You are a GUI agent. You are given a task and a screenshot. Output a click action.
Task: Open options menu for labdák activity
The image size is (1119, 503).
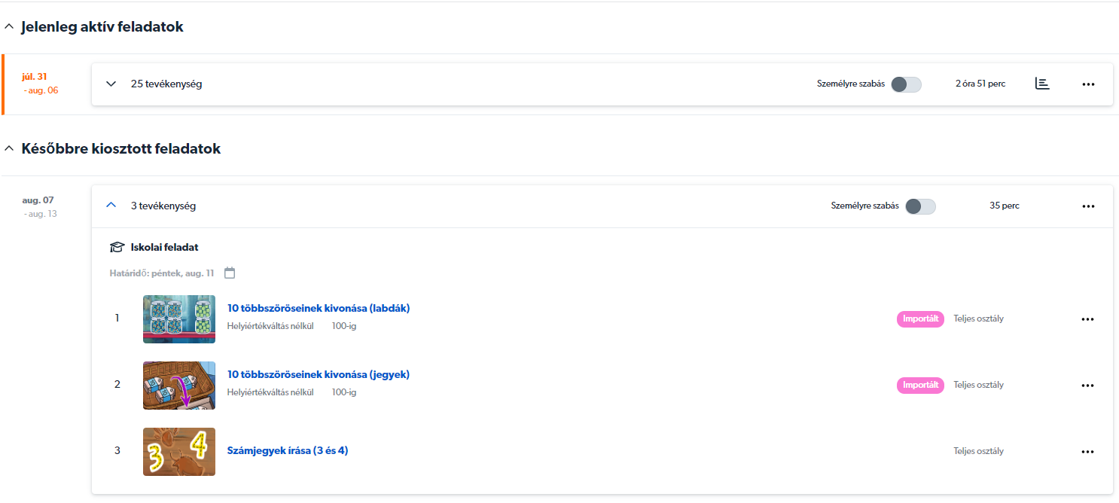[x=1087, y=319]
